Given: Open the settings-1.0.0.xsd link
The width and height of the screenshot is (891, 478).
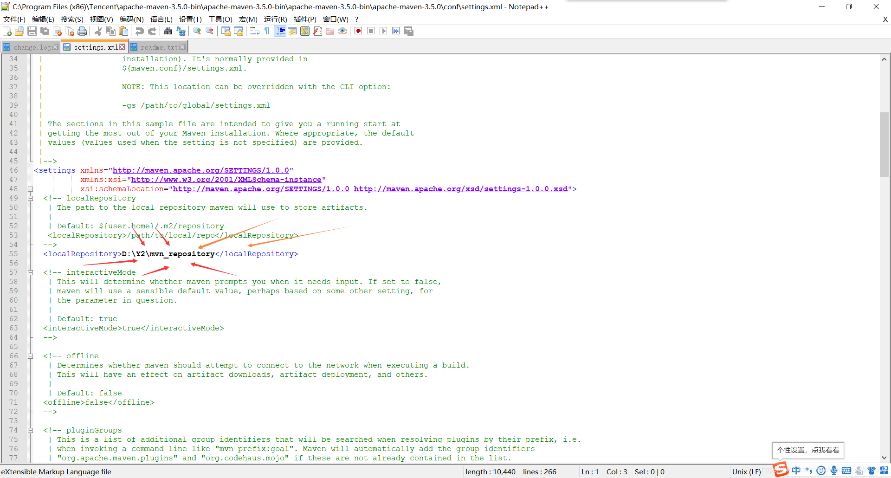Looking at the screenshot, I should pos(460,189).
